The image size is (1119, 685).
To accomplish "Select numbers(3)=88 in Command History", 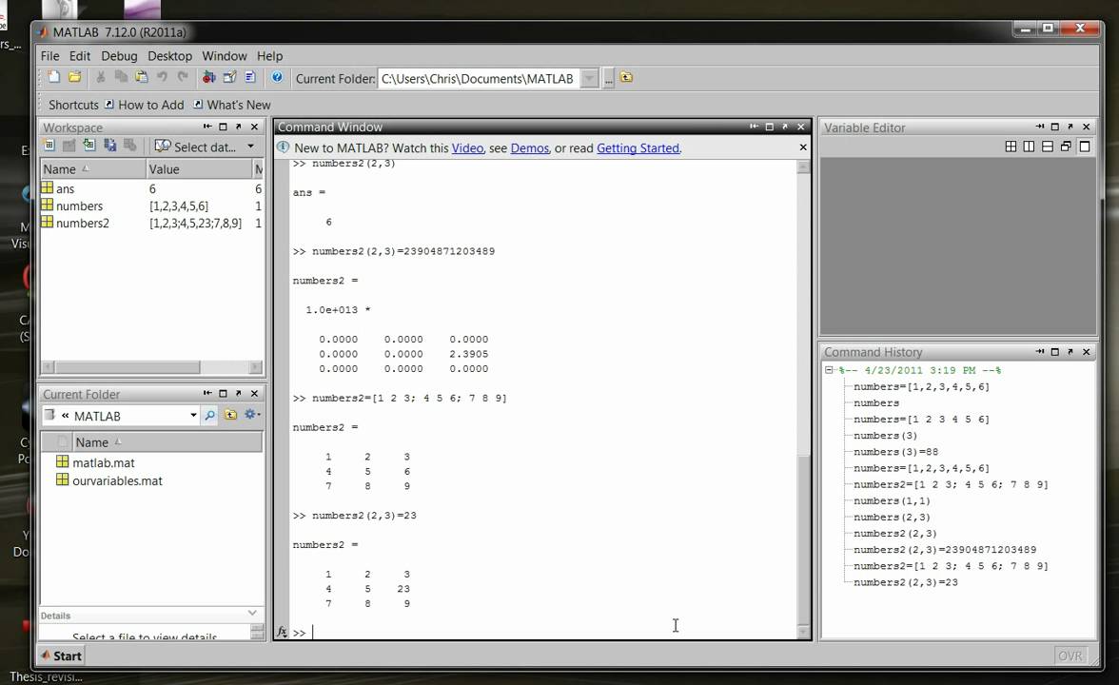I will (895, 452).
